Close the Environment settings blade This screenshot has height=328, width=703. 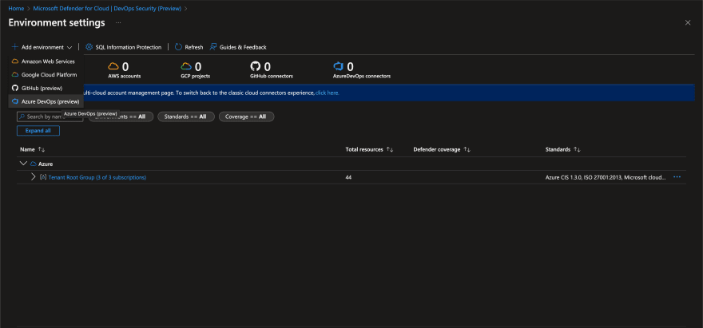click(x=688, y=23)
